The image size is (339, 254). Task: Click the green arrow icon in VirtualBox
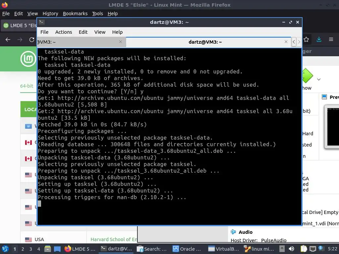(x=308, y=76)
